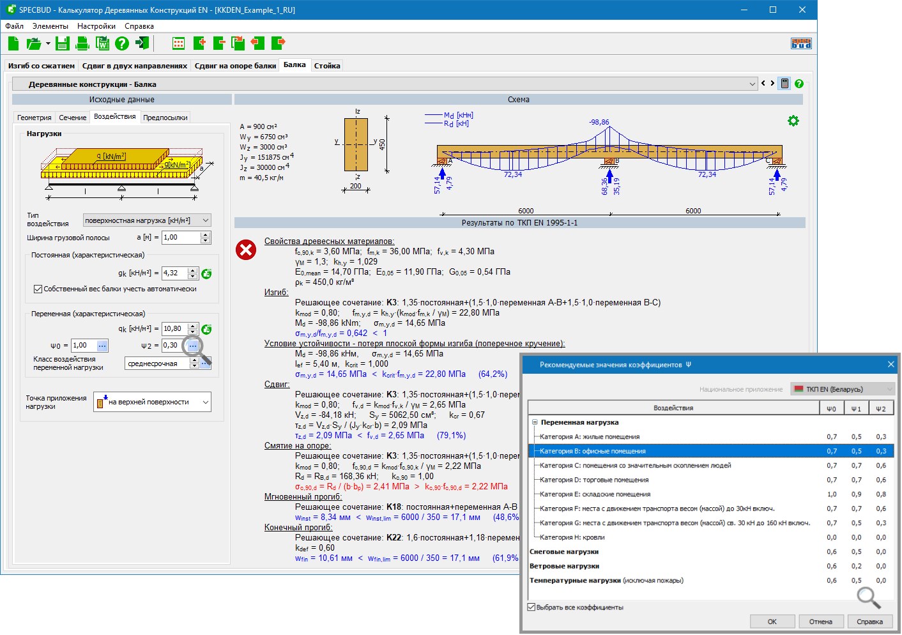Image resolution: width=902 pixels, height=635 pixels.
Task: Click the green help question mark in toolbar
Action: [x=122, y=43]
